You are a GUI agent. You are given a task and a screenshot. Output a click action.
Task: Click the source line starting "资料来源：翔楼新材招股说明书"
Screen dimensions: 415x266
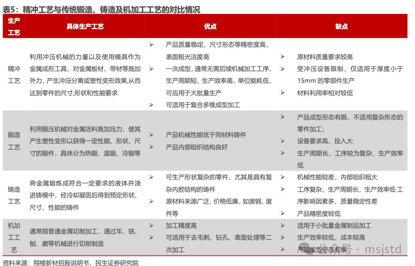click(x=70, y=263)
